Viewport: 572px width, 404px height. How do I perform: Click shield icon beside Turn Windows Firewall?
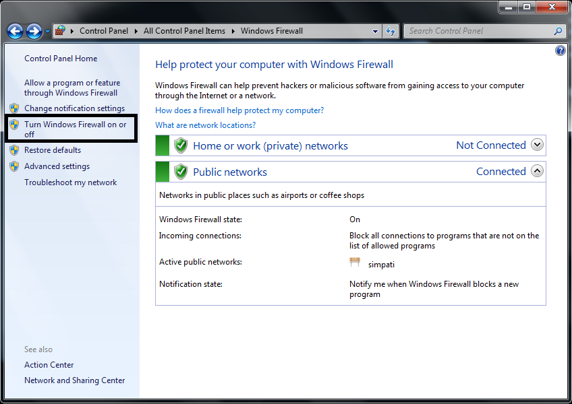tap(14, 125)
